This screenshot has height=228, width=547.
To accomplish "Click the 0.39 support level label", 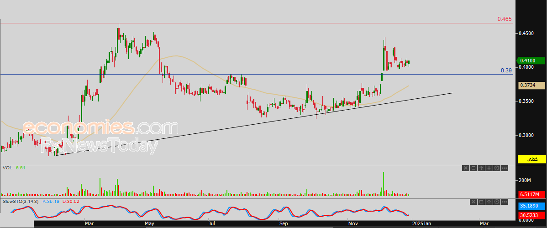I will pos(506,70).
